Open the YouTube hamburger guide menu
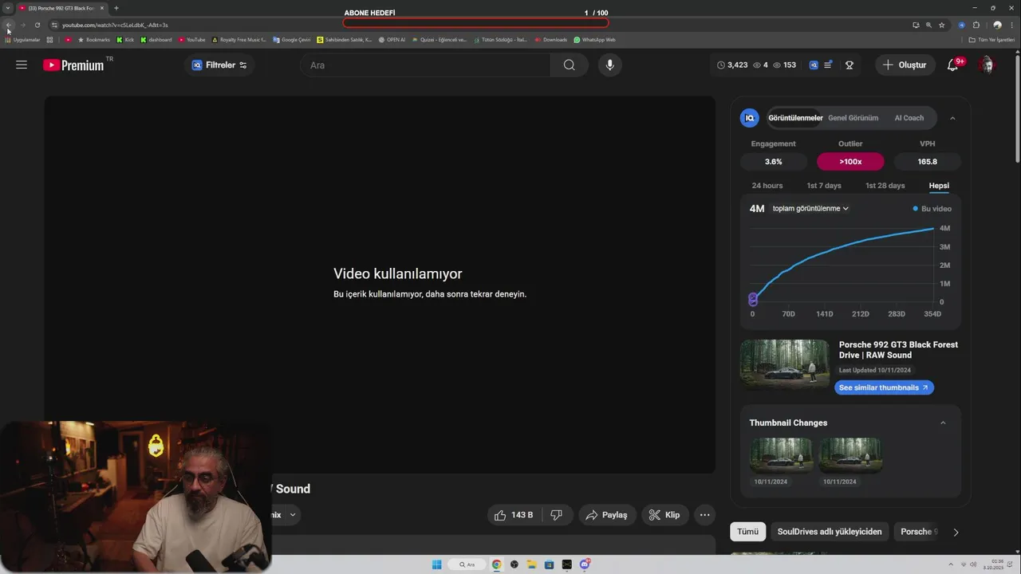Screen dimensions: 1021x574 tap(22, 65)
